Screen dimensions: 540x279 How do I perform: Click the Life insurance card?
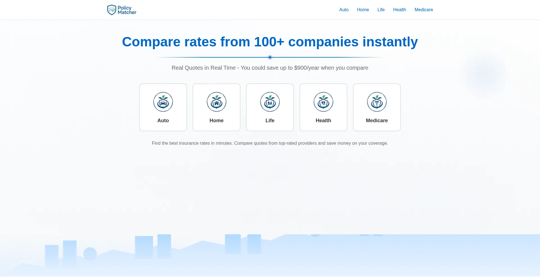click(x=270, y=107)
